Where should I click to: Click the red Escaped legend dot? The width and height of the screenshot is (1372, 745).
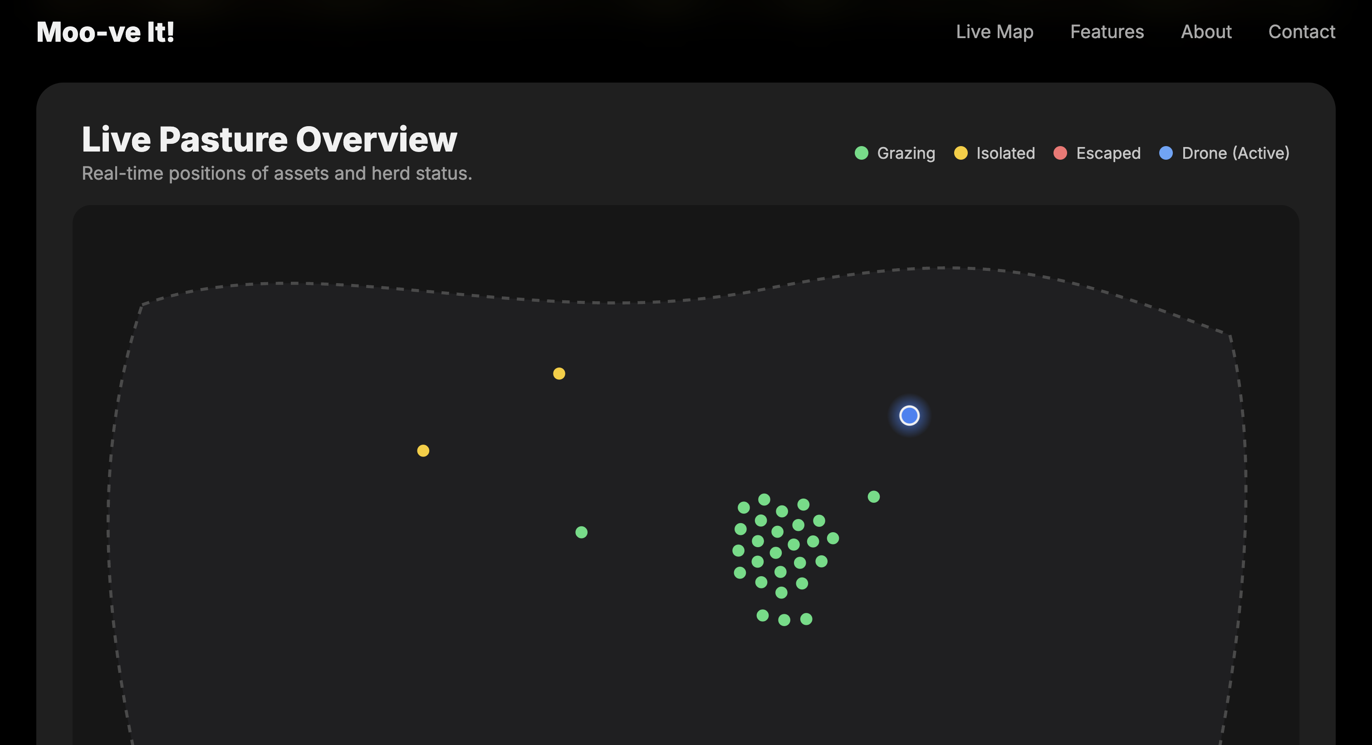pos(1060,153)
